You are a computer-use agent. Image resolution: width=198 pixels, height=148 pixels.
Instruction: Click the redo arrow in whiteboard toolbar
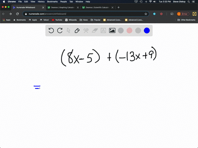point(60,30)
